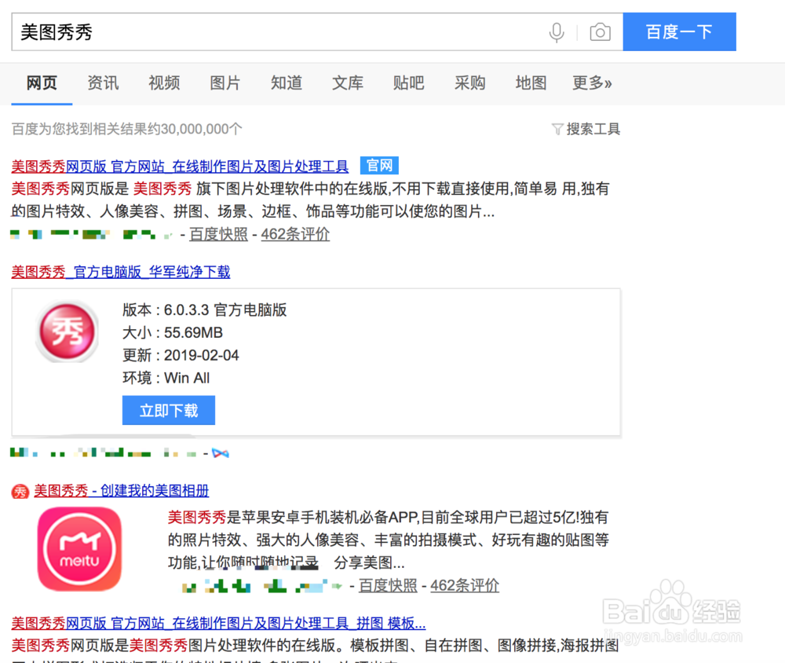785x663 pixels.
Task: Click the update date 2019-02-04
Action: click(x=201, y=355)
